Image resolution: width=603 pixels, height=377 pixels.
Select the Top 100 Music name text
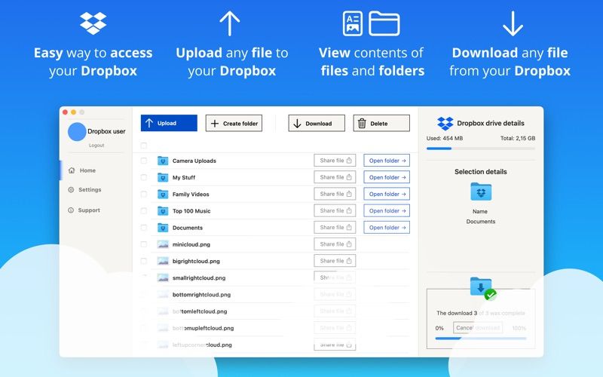pos(191,211)
